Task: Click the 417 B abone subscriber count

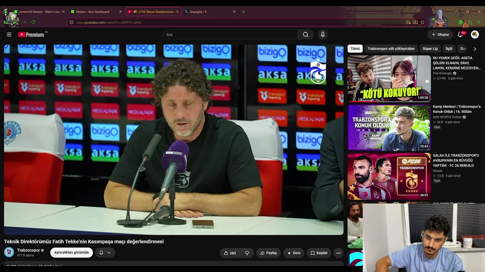Action: 26,256
